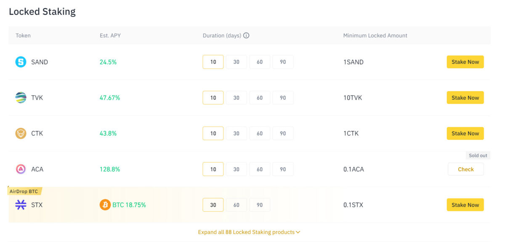Select 30 days duration for ACA
Screen dimensions: 505x242
[x=237, y=169]
